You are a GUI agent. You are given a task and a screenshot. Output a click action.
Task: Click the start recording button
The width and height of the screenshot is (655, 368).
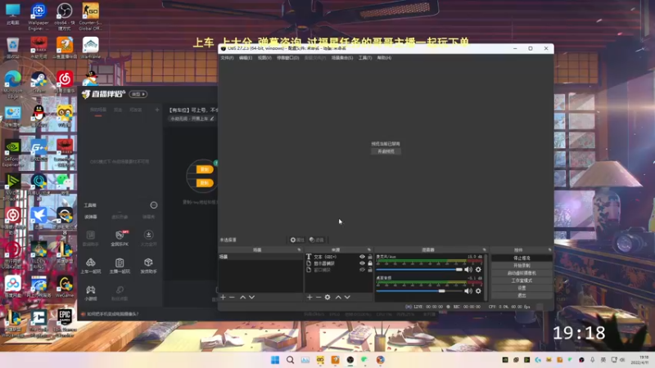point(522,265)
